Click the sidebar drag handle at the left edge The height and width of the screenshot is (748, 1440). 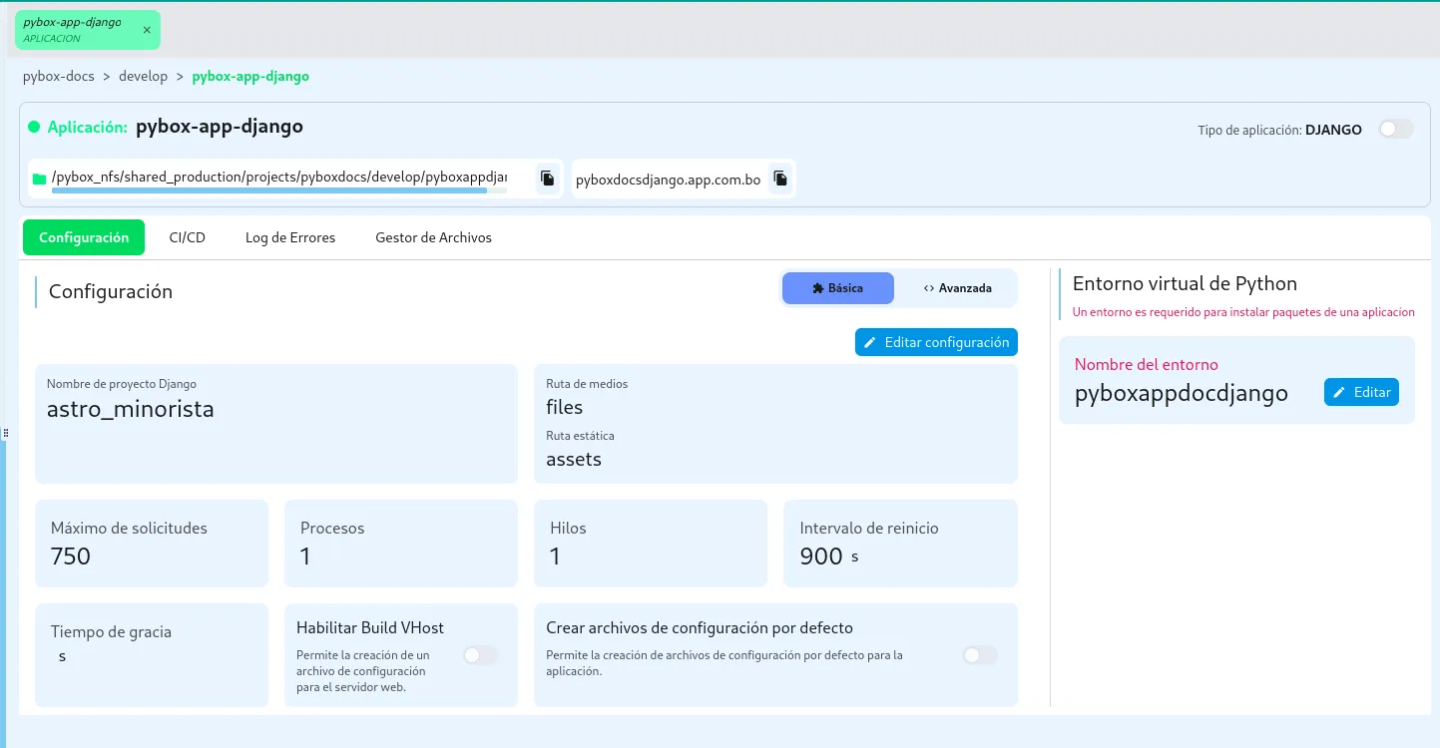tap(5, 433)
